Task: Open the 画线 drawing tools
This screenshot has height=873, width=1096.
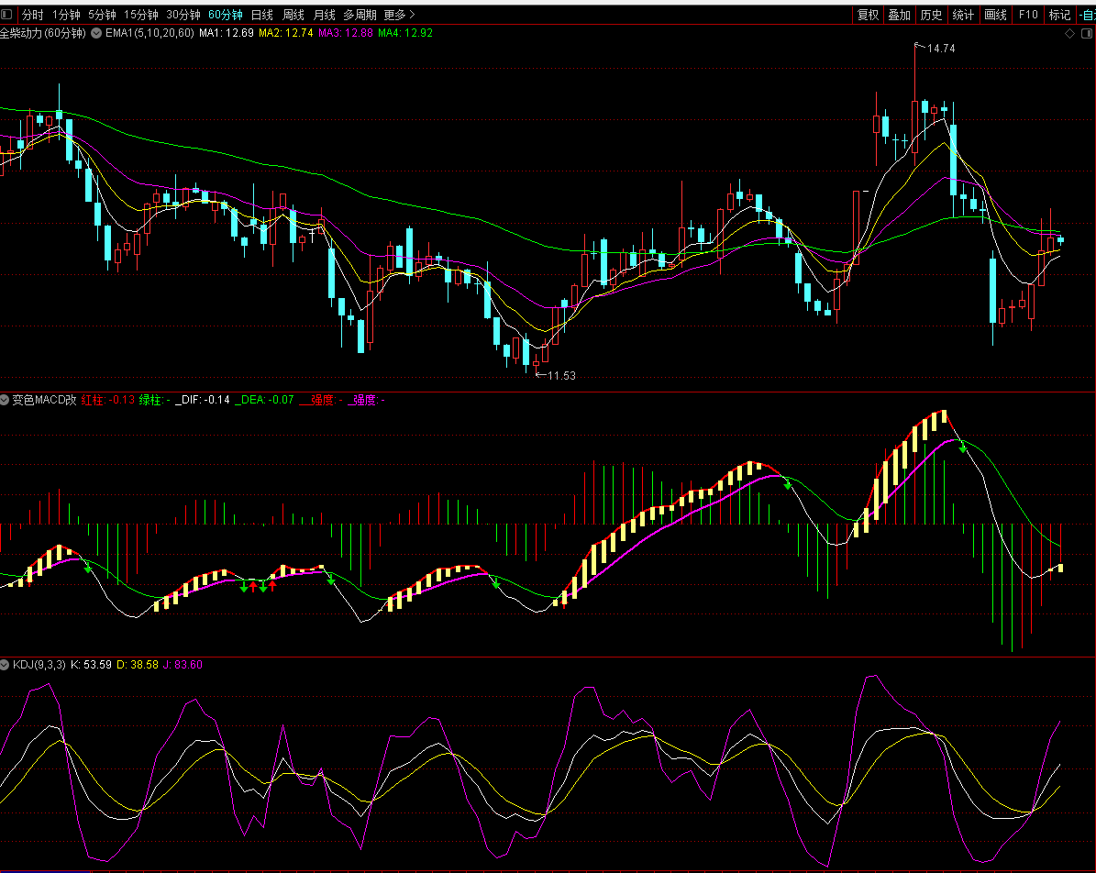Action: [x=995, y=15]
